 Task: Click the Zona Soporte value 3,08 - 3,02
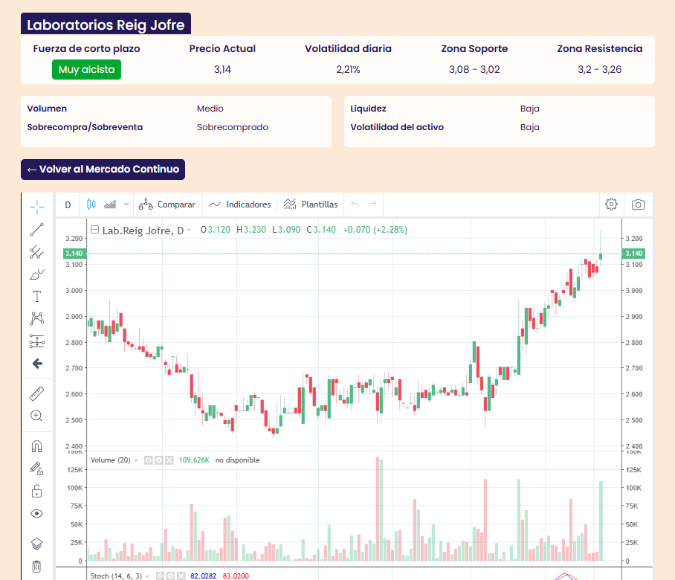[474, 69]
